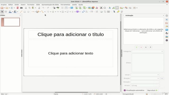Viewport: 169px width, 95px height.
Task: Select the Insert Line tool
Action: (21, 12)
